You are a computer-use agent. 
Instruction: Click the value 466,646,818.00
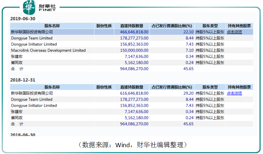pos(134,32)
